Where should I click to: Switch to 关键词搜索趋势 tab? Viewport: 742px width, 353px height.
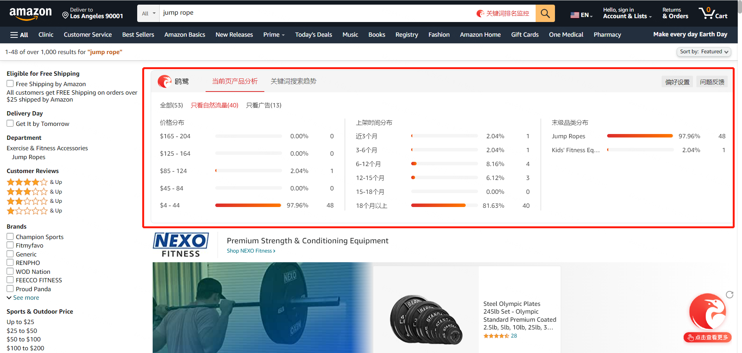point(293,81)
